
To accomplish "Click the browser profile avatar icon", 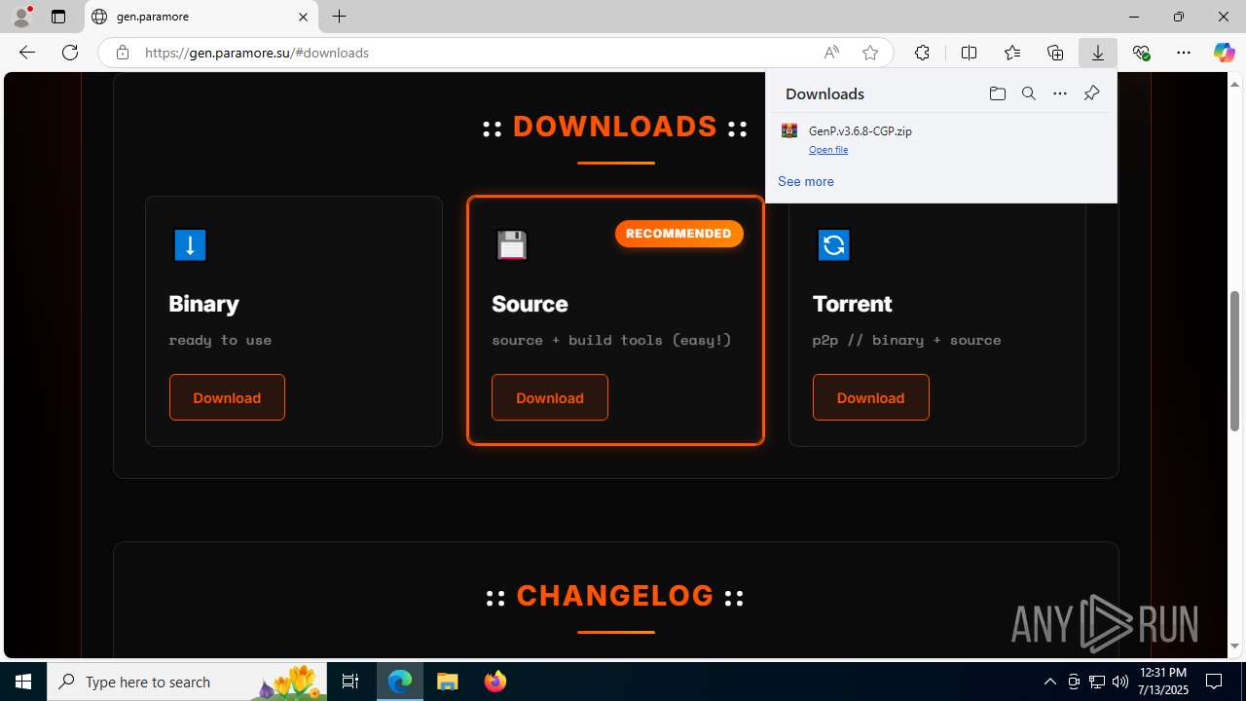I will pos(21,17).
